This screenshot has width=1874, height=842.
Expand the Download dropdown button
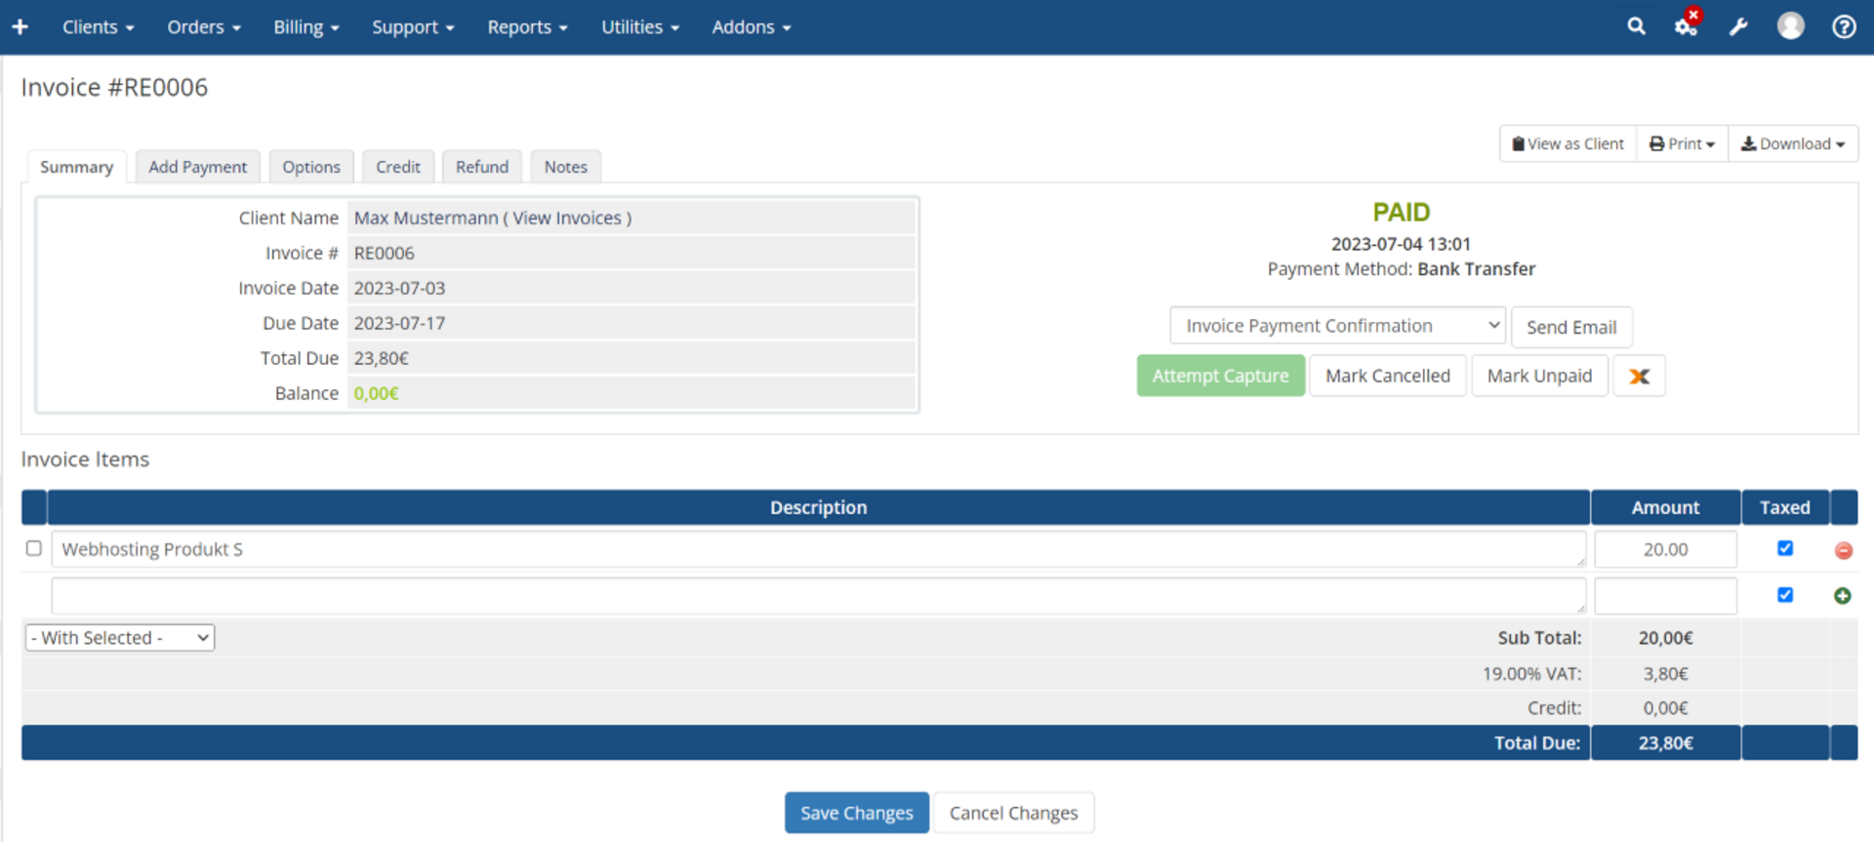coord(1792,144)
